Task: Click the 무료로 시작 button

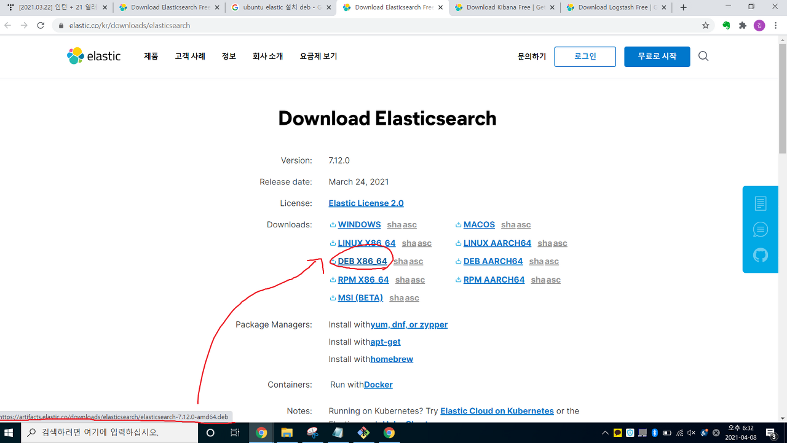Action: (657, 57)
